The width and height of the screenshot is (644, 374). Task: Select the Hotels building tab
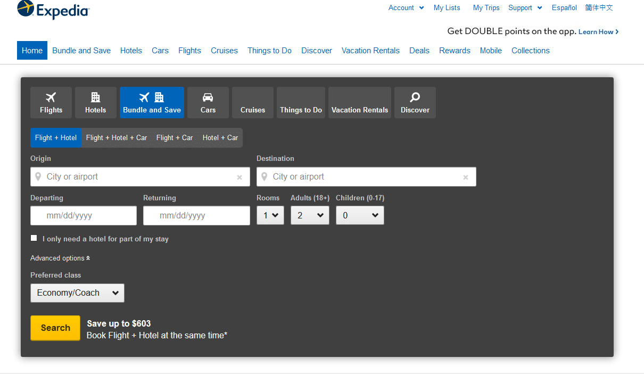[96, 103]
